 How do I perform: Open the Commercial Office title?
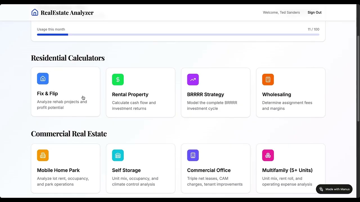coord(209,170)
